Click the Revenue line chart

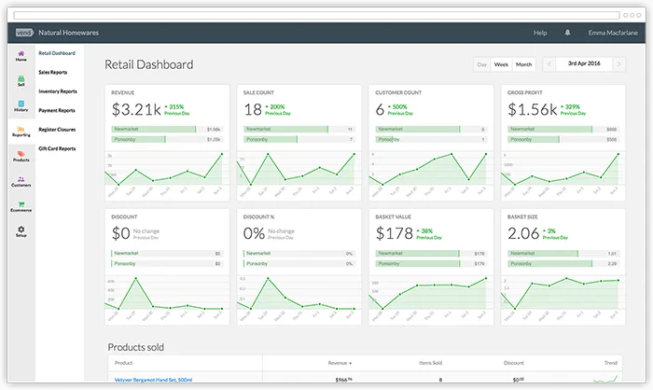point(167,169)
